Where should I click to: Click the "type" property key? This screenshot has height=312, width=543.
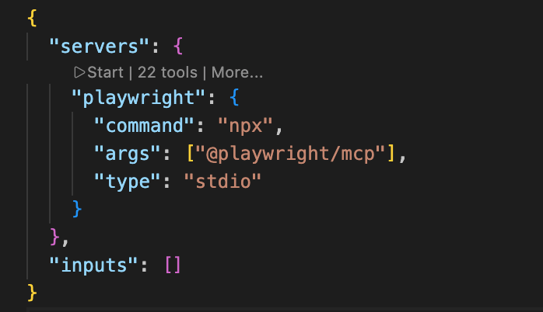pos(128,182)
